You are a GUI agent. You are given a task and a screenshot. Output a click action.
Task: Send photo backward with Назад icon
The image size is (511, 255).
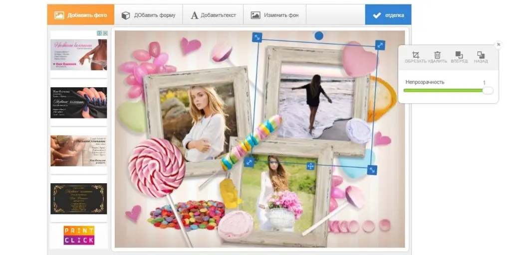coord(481,56)
